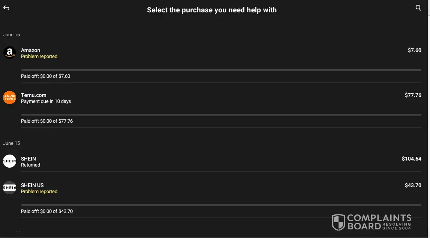
Task: Click the Complaints Board shield watermark
Action: click(339, 222)
